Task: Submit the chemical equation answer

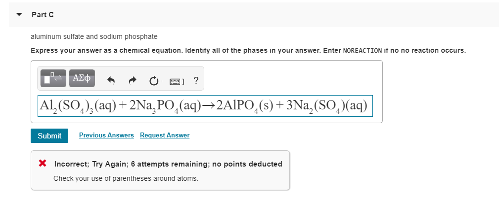Action: pyautogui.click(x=49, y=135)
